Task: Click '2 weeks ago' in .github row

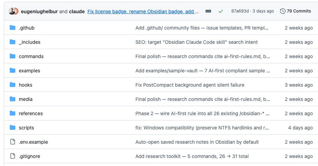Action: 299,28
